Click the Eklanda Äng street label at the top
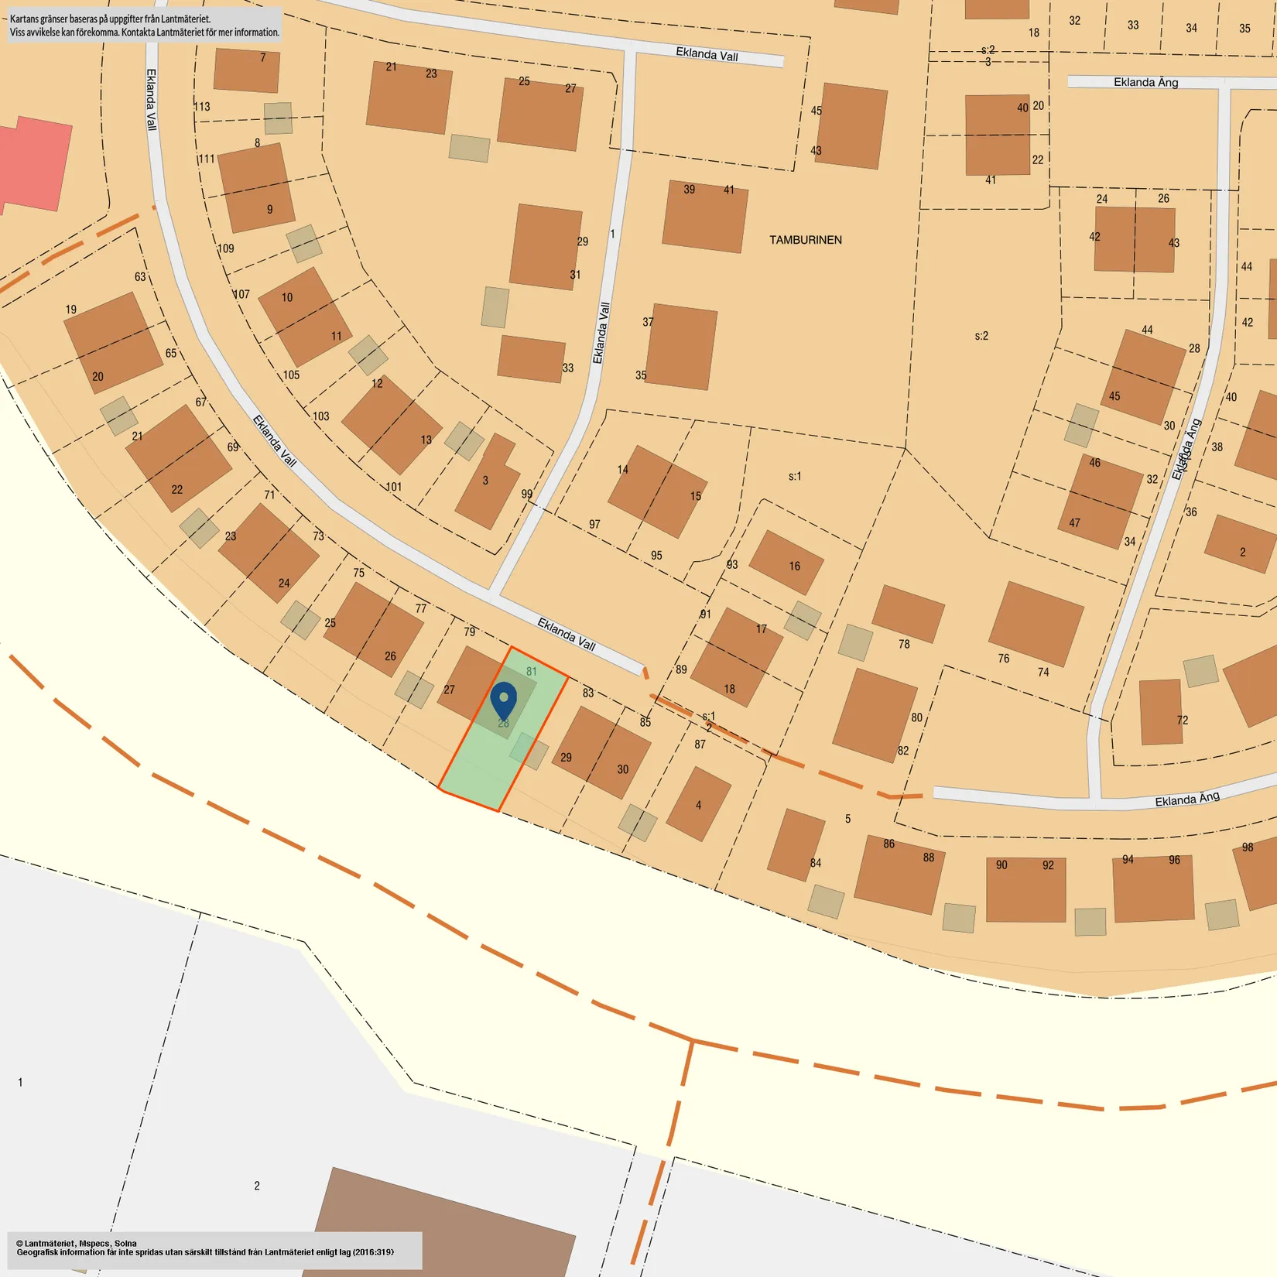This screenshot has width=1277, height=1277. tap(1145, 82)
